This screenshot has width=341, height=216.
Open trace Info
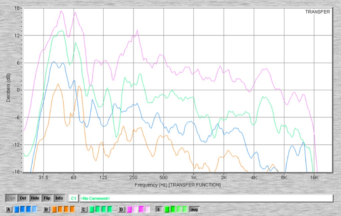[59, 198]
